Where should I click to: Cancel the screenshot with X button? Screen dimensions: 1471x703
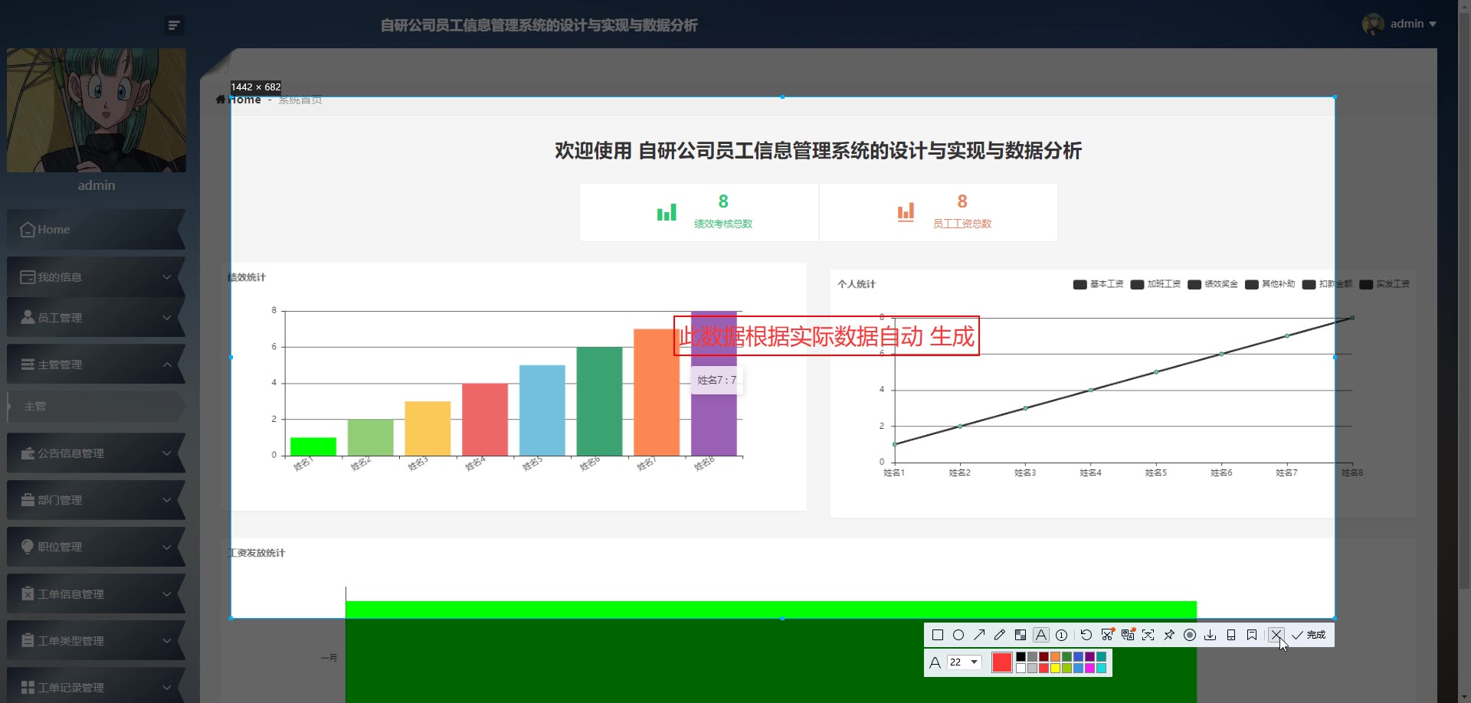click(1276, 635)
